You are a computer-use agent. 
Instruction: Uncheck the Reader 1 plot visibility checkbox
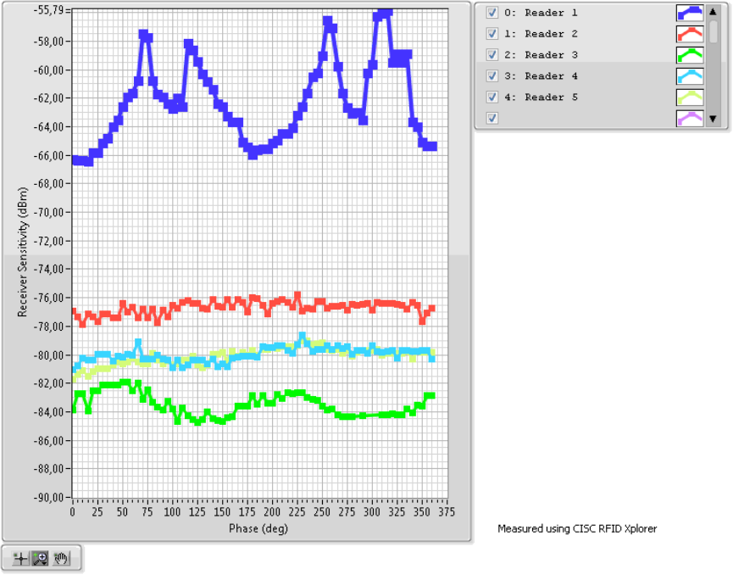pyautogui.click(x=491, y=13)
